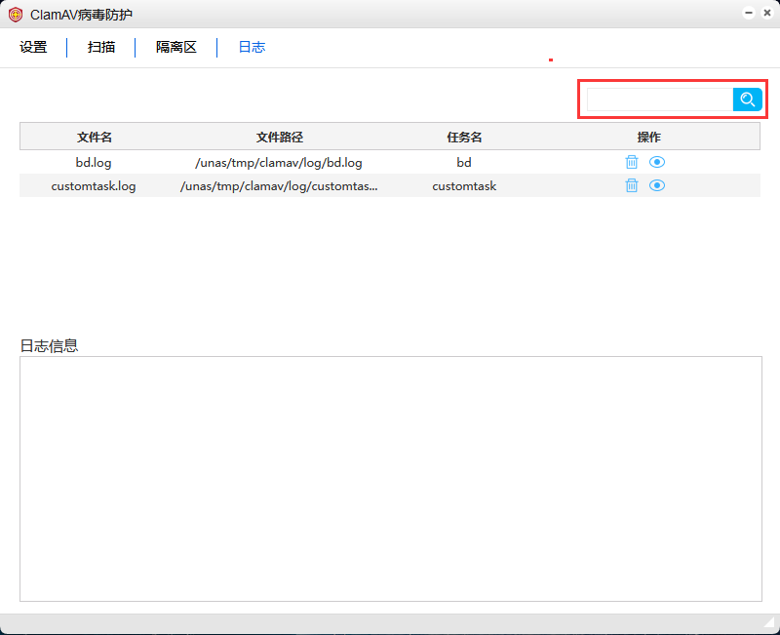
Task: Focus the log search input field
Action: pos(659,99)
